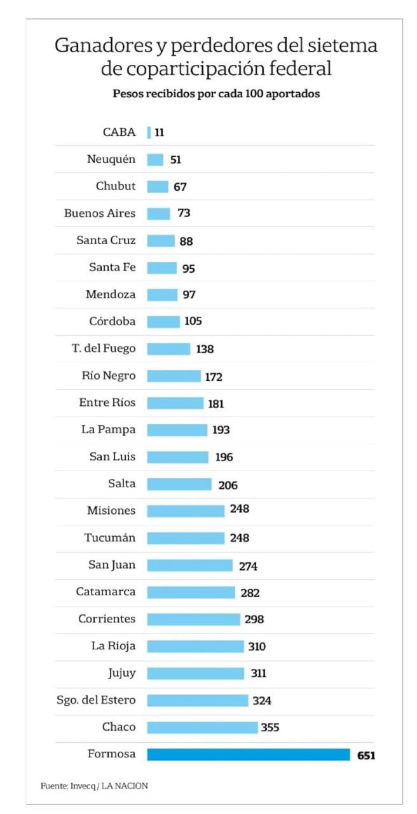Screen dimensions: 417x814
Task: Click the Santa Cruz bar
Action: point(161,240)
